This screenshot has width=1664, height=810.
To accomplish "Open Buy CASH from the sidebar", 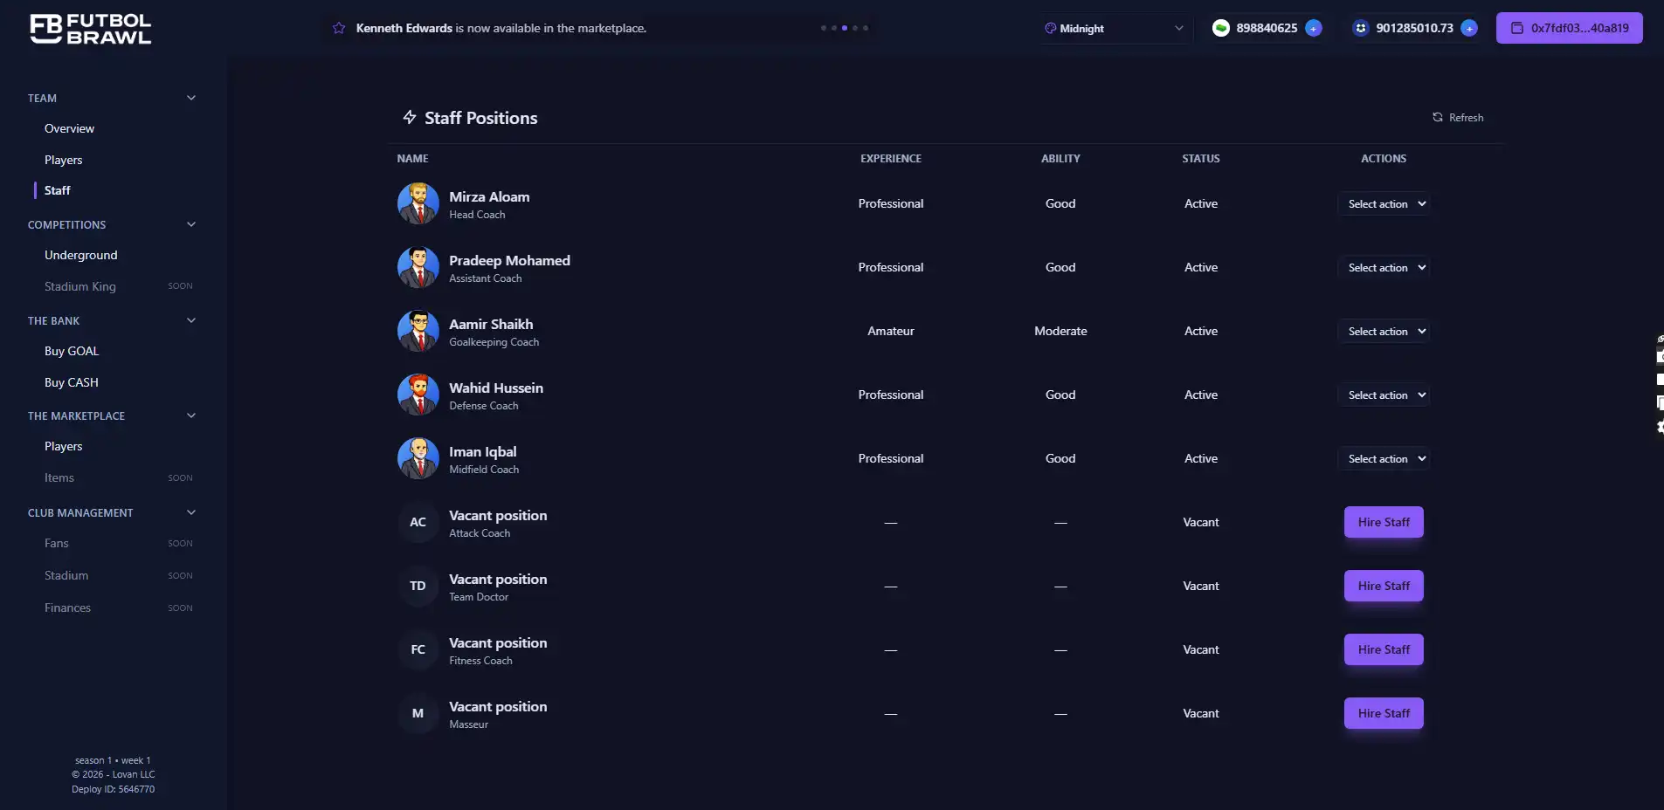I will 72,381.
